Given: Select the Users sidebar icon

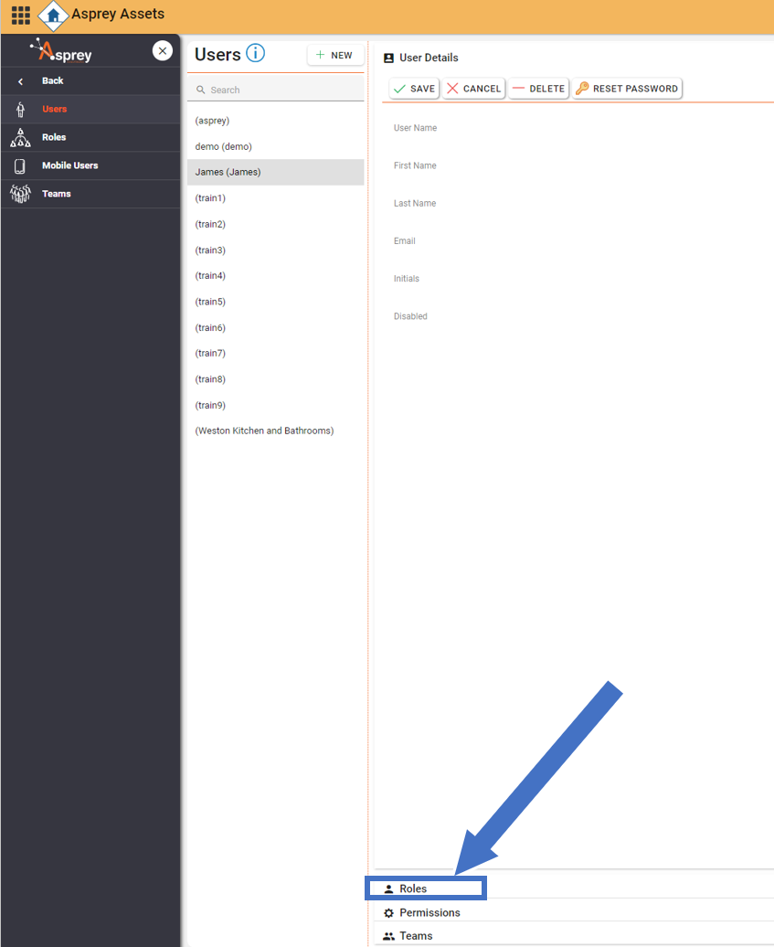Looking at the screenshot, I should (x=20, y=110).
